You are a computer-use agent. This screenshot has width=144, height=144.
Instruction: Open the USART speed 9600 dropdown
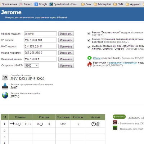(x=32, y=66)
